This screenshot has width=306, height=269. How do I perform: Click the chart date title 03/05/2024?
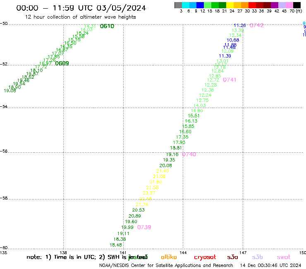pos(121,8)
